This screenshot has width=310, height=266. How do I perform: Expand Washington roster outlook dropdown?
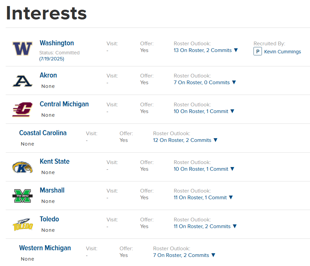(x=236, y=50)
